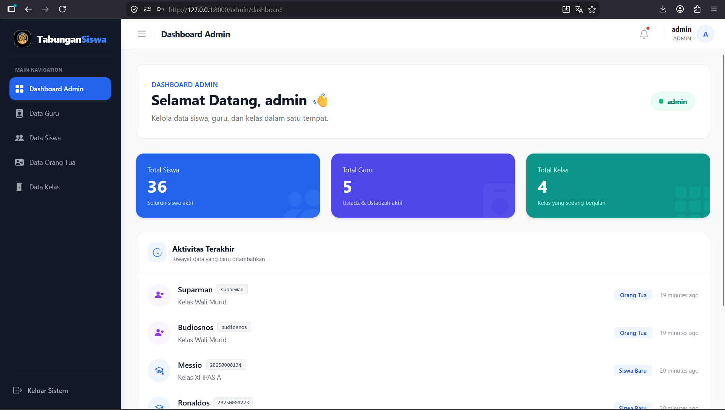Click the 20250000134 student ID tag
Image resolution: width=725 pixels, height=410 pixels.
226,365
